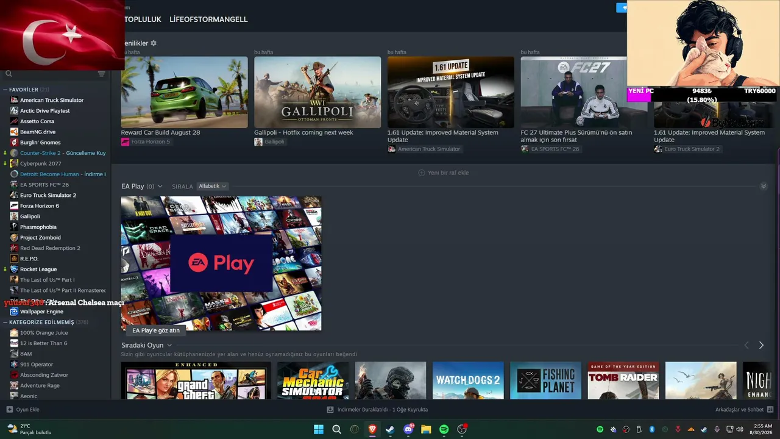Open Steam from the taskbar

click(390, 429)
